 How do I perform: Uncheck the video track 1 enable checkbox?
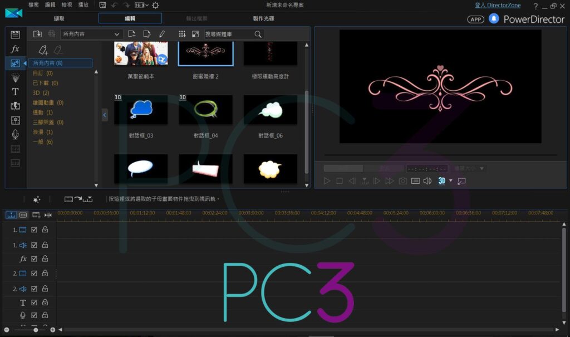point(34,229)
